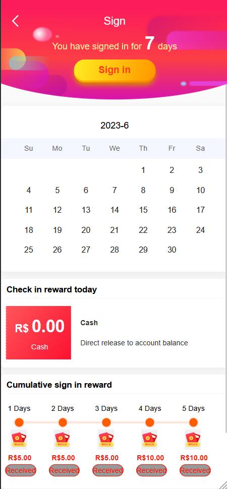Click the 2023-6 month header
Image resolution: width=227 pixels, height=489 pixels.
click(x=115, y=126)
